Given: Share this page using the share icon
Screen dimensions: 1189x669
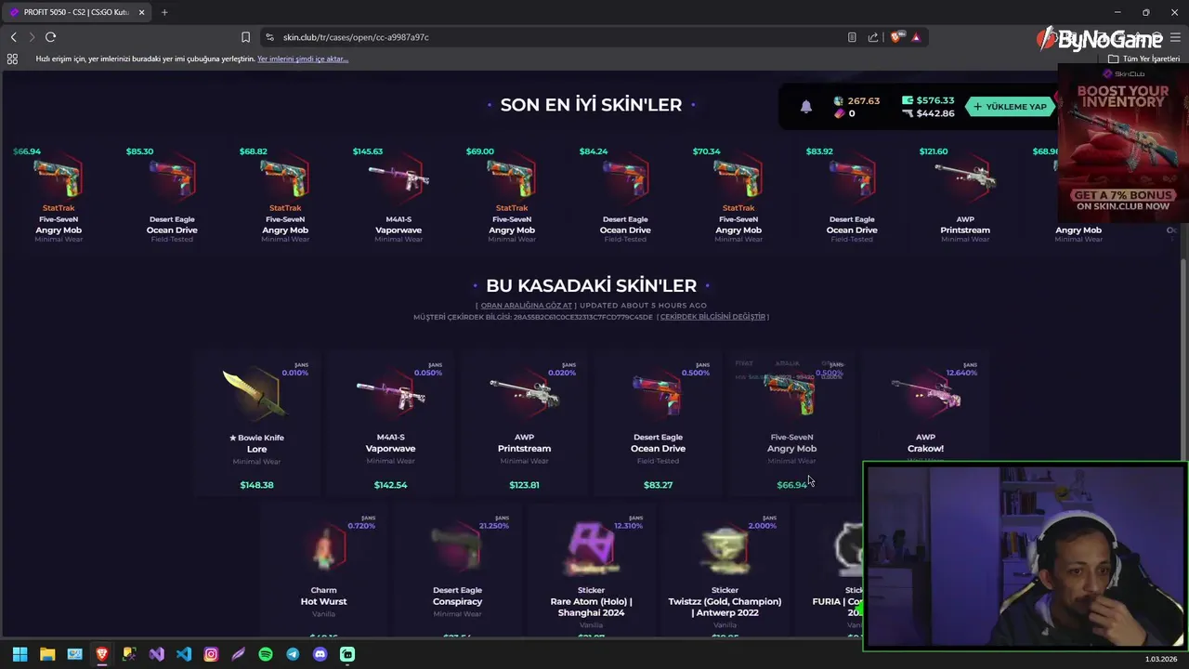Looking at the screenshot, I should pos(873,37).
